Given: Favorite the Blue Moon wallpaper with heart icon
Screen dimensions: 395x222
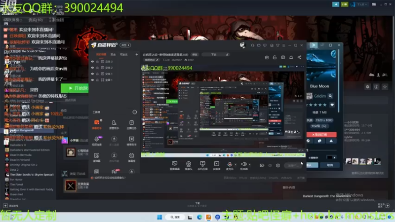Looking at the screenshot, I should pos(332,105).
